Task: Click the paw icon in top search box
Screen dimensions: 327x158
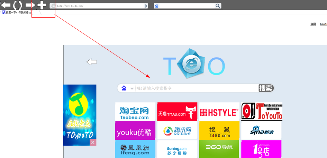Action: point(157,6)
